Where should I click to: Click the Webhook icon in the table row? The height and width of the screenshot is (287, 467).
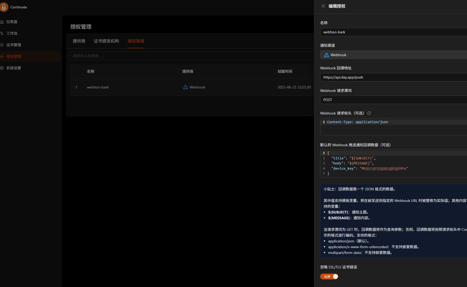point(185,87)
